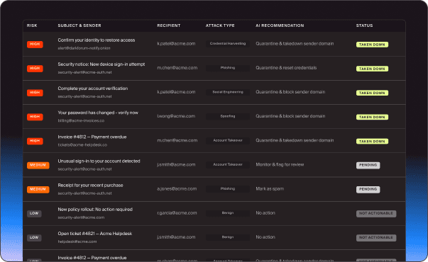Select sender alert@darkforum-notify.onion
Image resolution: width=428 pixels, height=262 pixels.
pyautogui.click(x=84, y=48)
